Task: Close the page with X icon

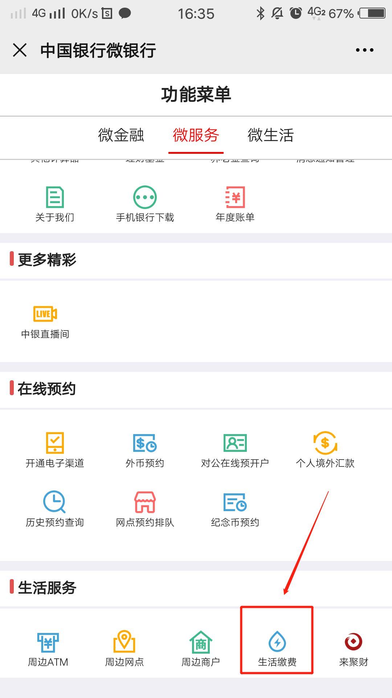Action: [20, 50]
